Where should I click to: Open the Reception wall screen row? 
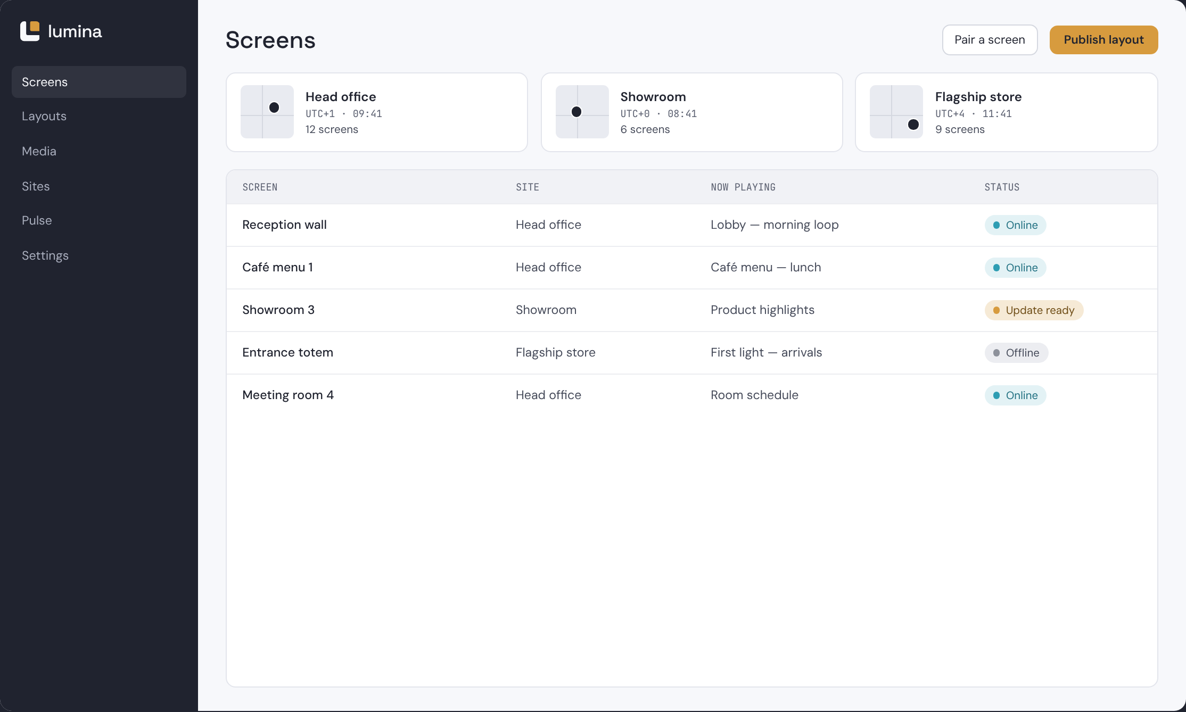692,225
